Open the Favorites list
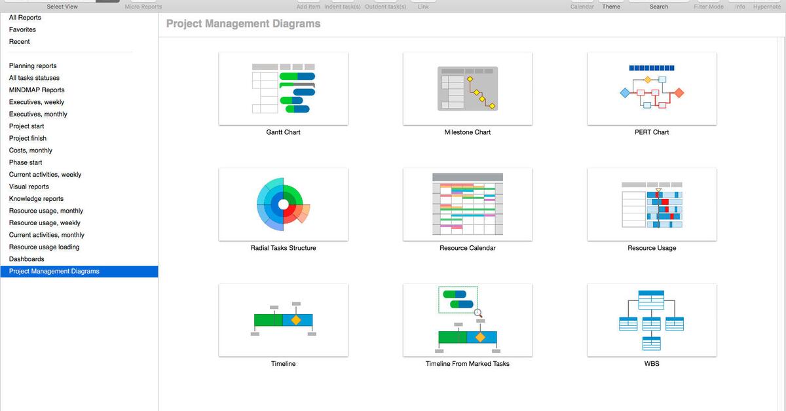 20,29
